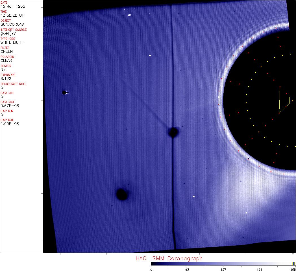Click the HAO SMM Coronagraph title
The width and height of the screenshot is (296, 271).
pyautogui.click(x=169, y=258)
